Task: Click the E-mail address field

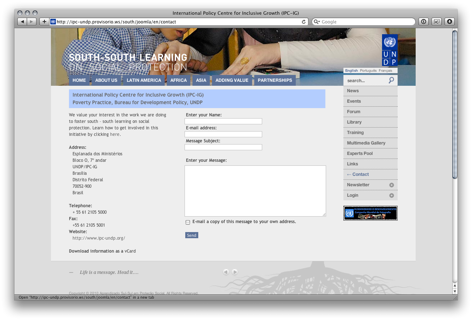Action: (x=223, y=134)
